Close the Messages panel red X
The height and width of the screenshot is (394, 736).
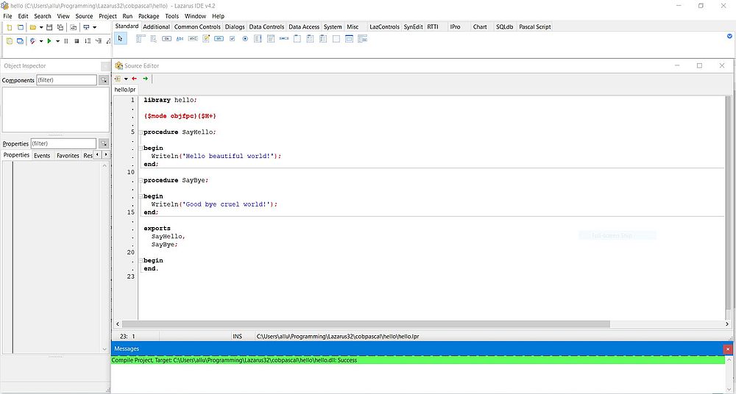[728, 349]
